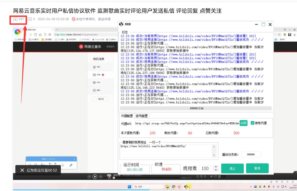Expand the system tray hidden icons chevron
This screenshot has height=191, width=297.
[251, 187]
